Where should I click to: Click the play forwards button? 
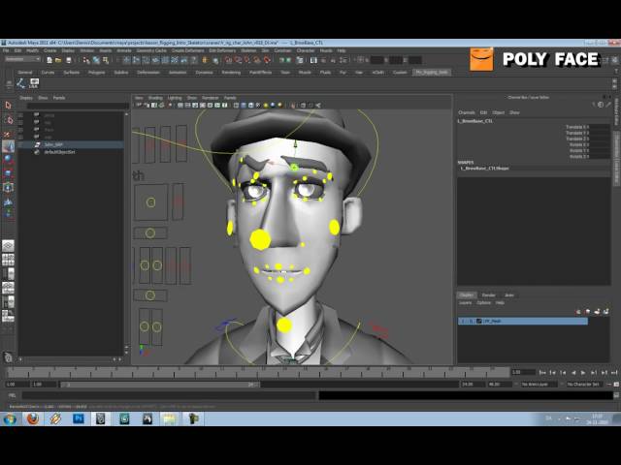pyautogui.click(x=583, y=372)
